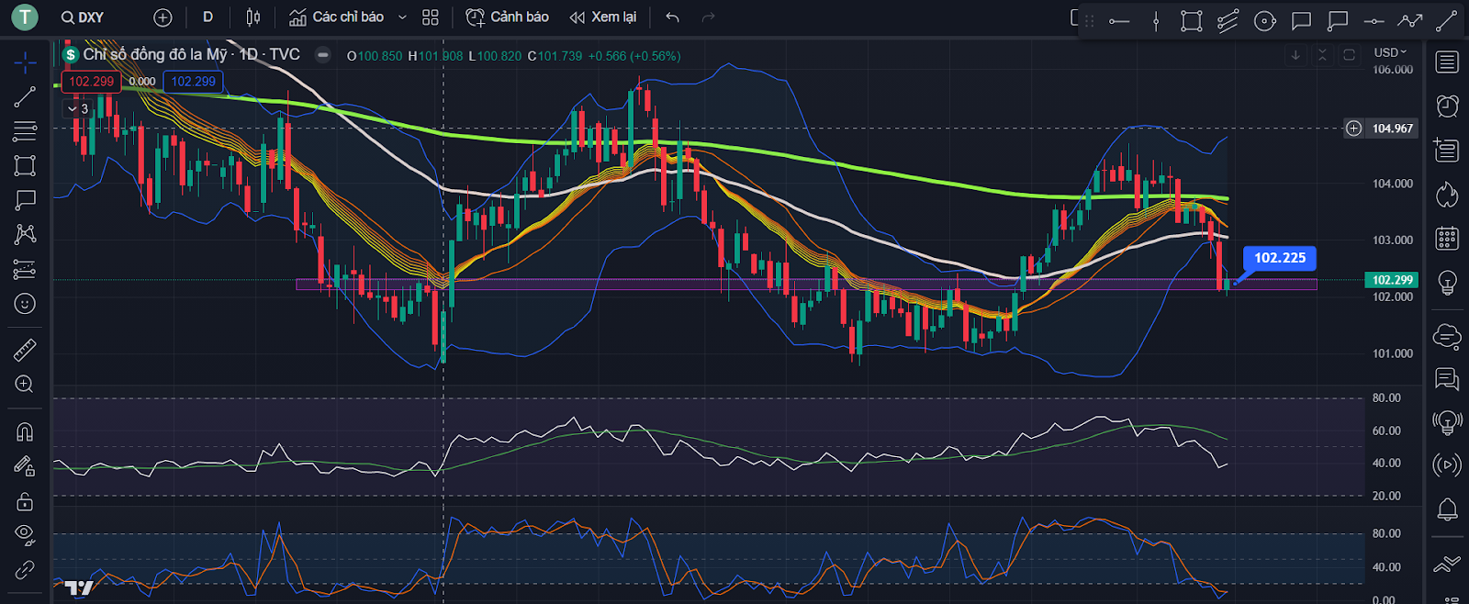Open the Các chỉ báo indicators menu

[337, 17]
